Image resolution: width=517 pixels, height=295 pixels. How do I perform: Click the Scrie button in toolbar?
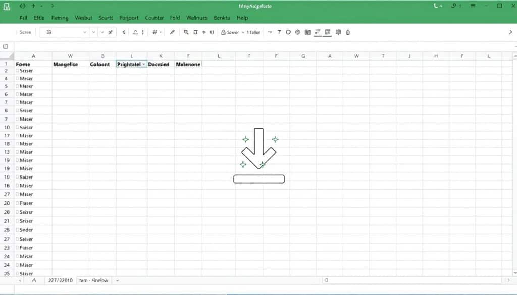[x=25, y=32]
